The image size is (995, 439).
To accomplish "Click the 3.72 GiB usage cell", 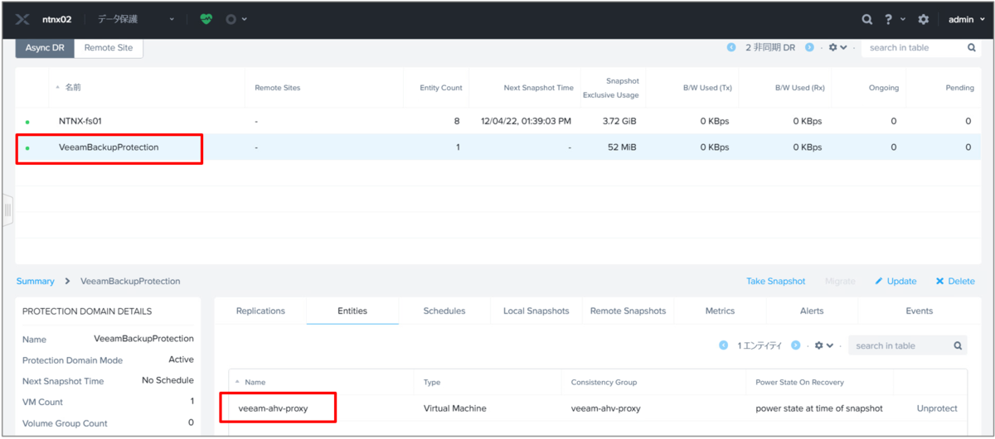I will [619, 121].
